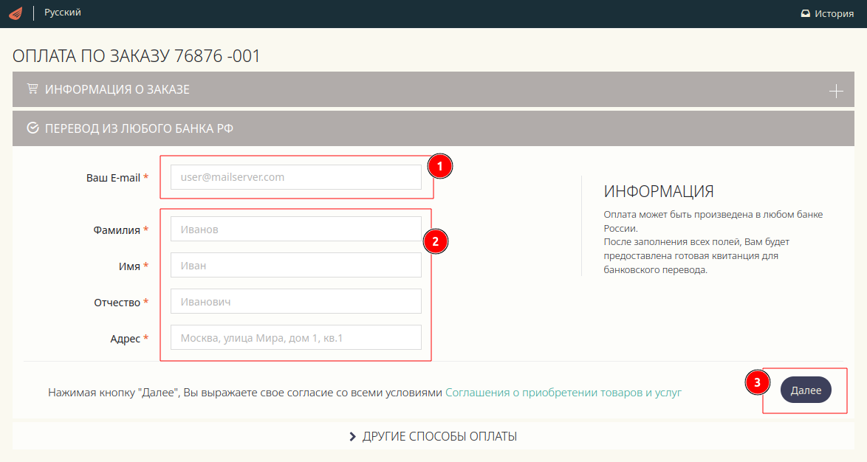
Task: Open the Русский language selector
Action: (x=63, y=13)
